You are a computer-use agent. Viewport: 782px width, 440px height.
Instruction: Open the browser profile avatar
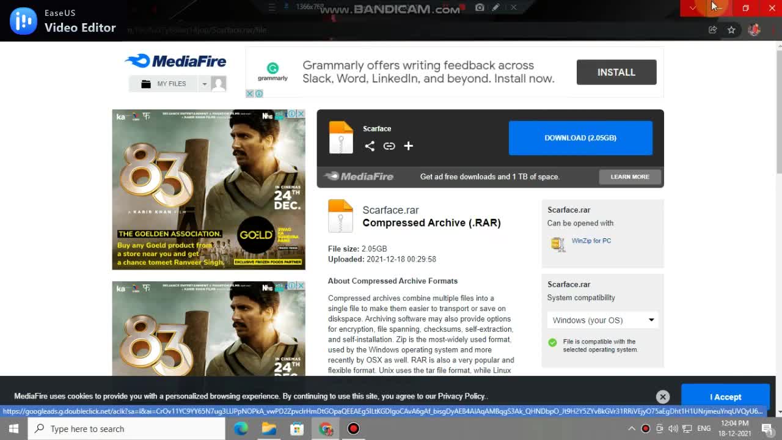coord(754,29)
